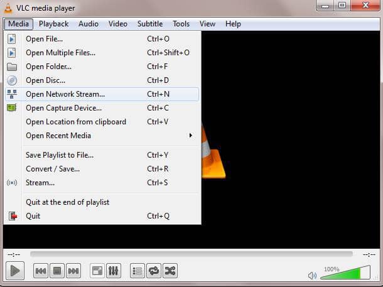The height and width of the screenshot is (287, 383).
Task: Mute audio via speaker icon
Action: click(x=312, y=276)
